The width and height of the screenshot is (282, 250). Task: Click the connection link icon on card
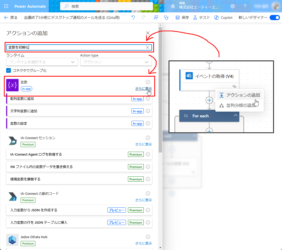click(234, 86)
